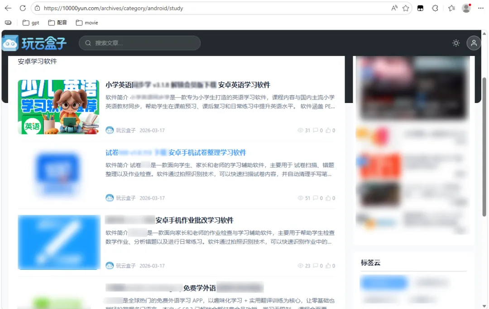
Task: Click the scrollbar down arrow
Action: (x=484, y=306)
